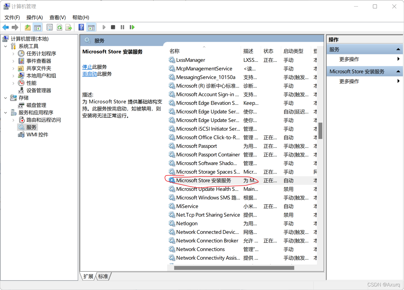404x290 pixels.
Task: Collapse the 服务和应用程序 tree node
Action: (x=6, y=113)
